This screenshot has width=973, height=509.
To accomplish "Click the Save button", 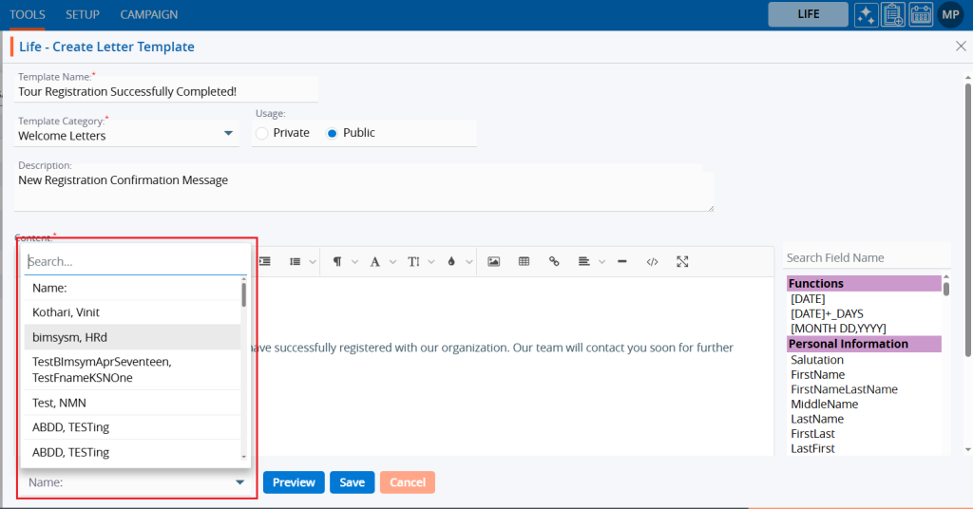I will pos(352,482).
